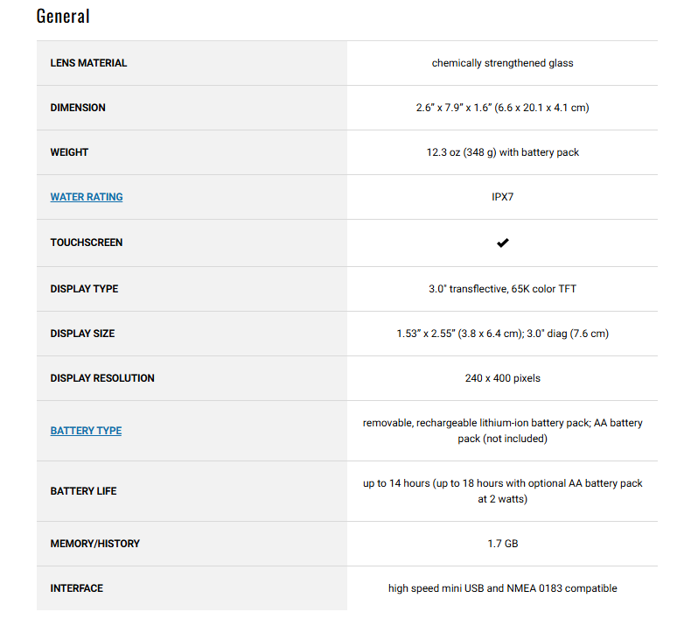Click the Battery Type link
Screen dimensions: 677x640
(x=86, y=431)
